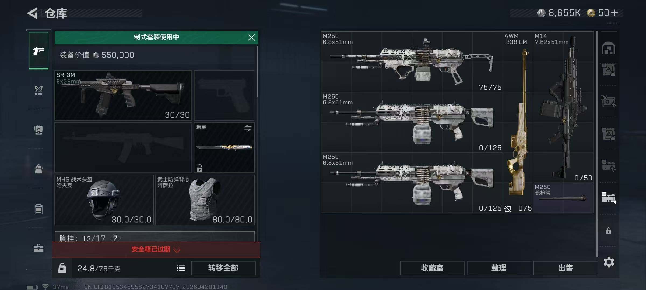Expand the 安全箱已过期 warning chevron

pyautogui.click(x=177, y=250)
